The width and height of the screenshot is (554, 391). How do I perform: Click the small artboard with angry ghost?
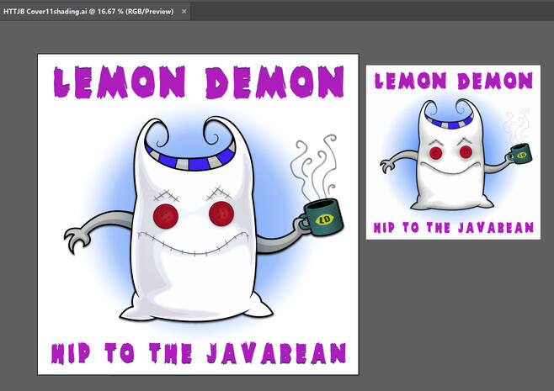point(453,152)
